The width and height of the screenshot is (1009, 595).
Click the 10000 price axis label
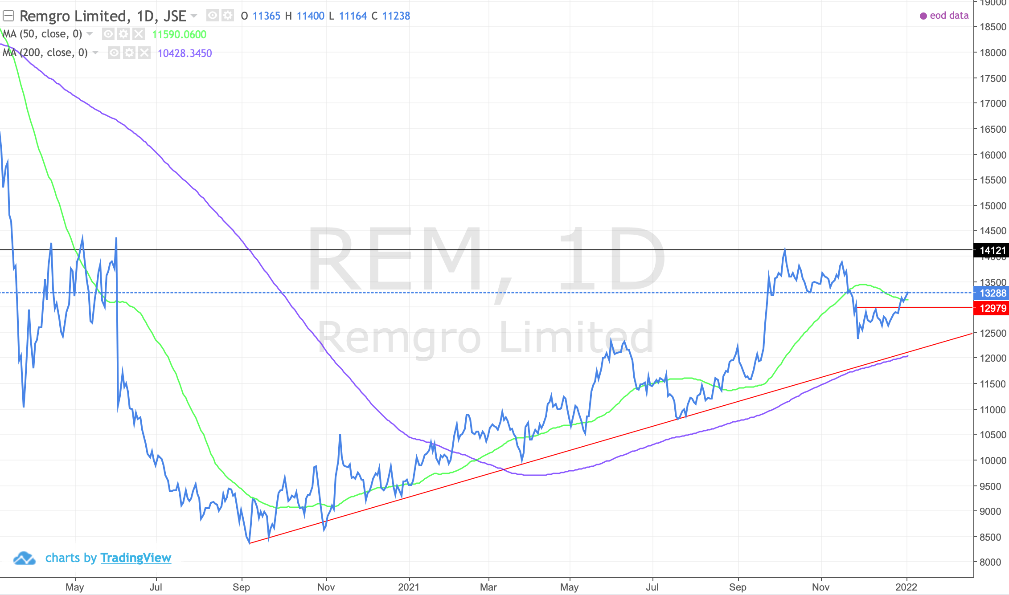point(993,461)
